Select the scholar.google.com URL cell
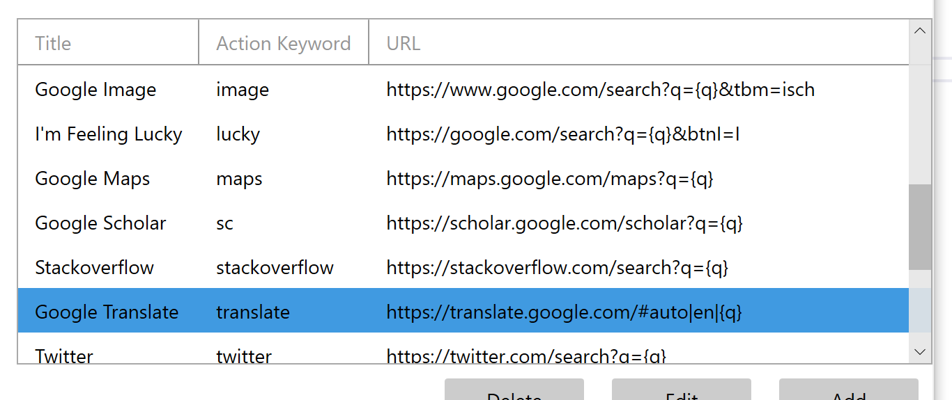Screen dimensions: 952x400 click(x=565, y=223)
